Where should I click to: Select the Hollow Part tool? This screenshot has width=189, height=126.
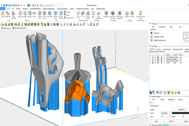pyautogui.click(x=40, y=15)
